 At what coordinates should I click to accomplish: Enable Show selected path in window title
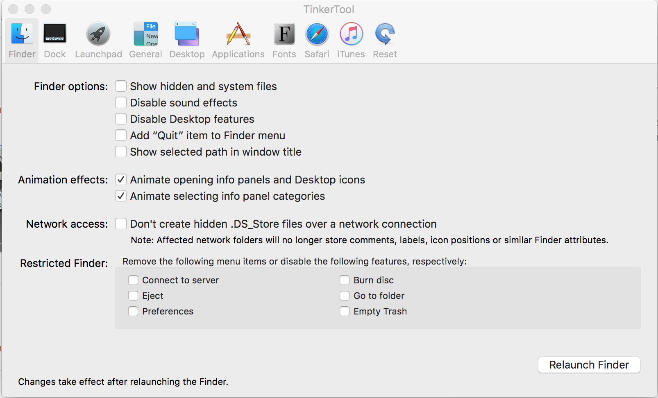[121, 152]
